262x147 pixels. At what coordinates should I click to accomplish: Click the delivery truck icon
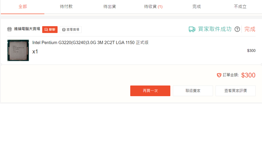pyautogui.click(x=192, y=29)
